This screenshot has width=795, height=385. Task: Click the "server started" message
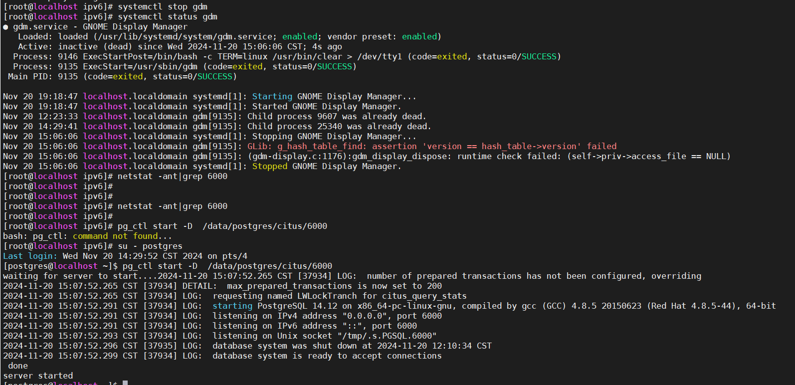click(38, 376)
